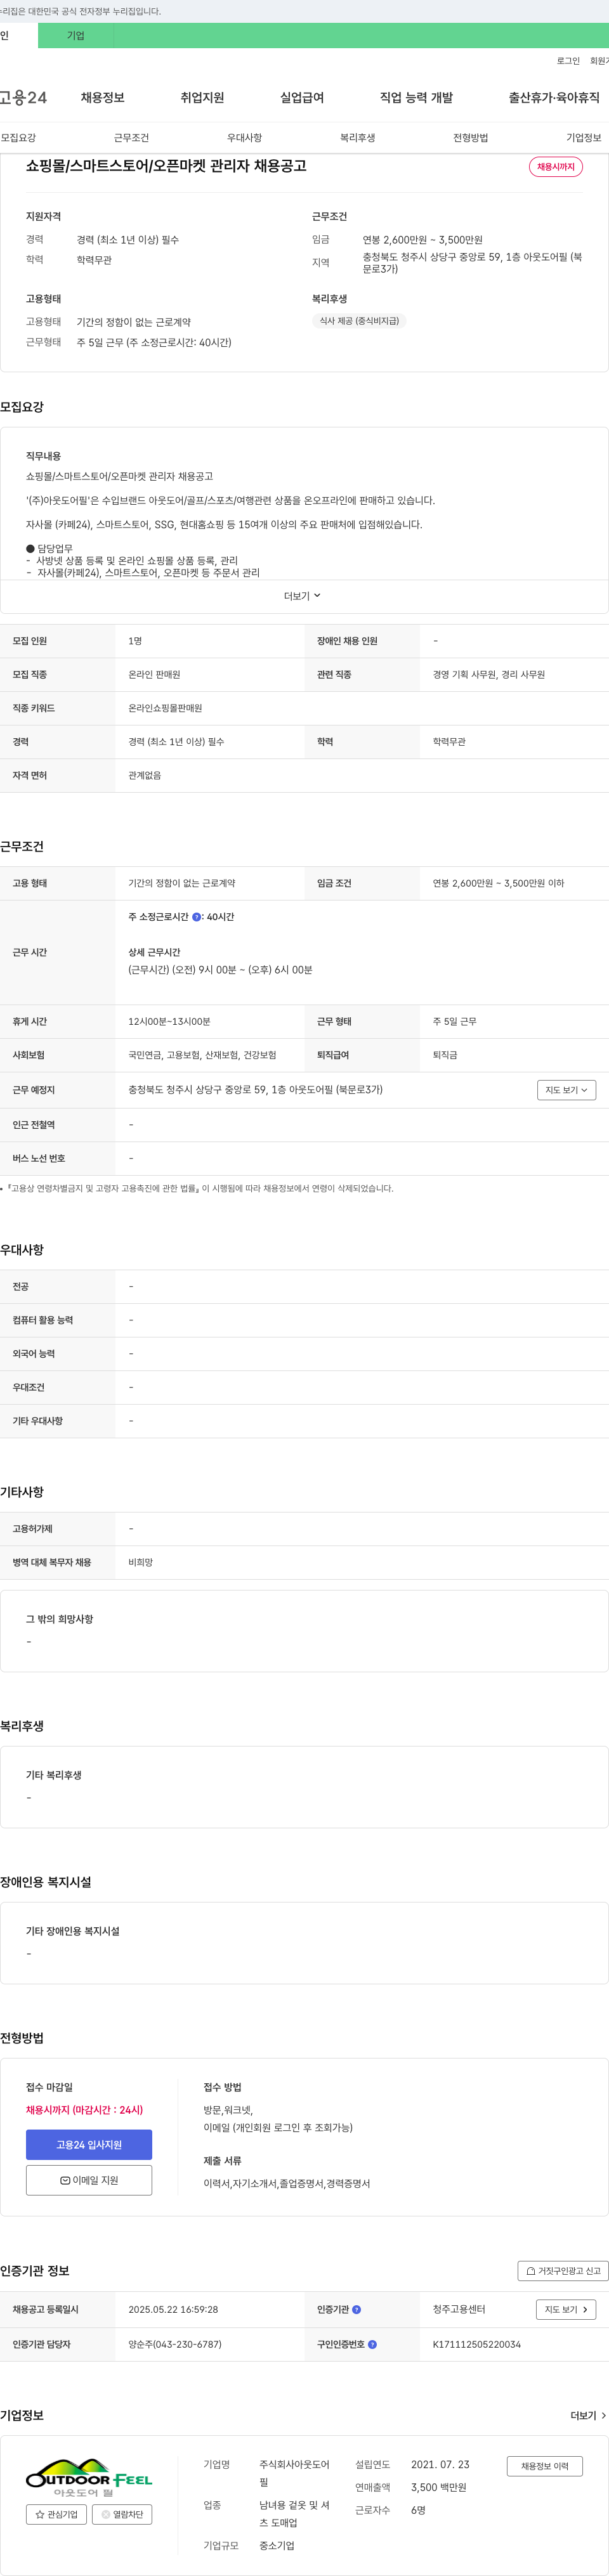This screenshot has width=609, height=2576.
Task: Click help icon beside 구인인증번호
Action: 372,2344
